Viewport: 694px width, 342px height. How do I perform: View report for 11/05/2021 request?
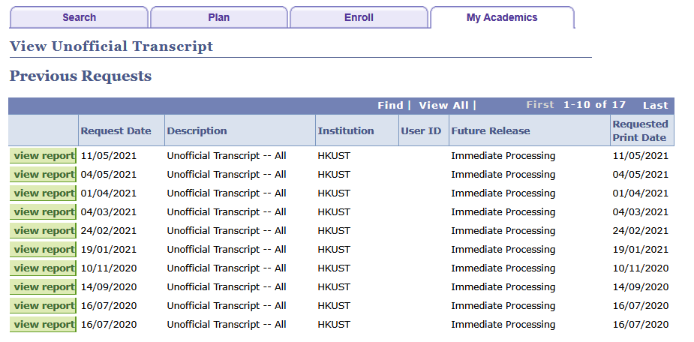(43, 156)
